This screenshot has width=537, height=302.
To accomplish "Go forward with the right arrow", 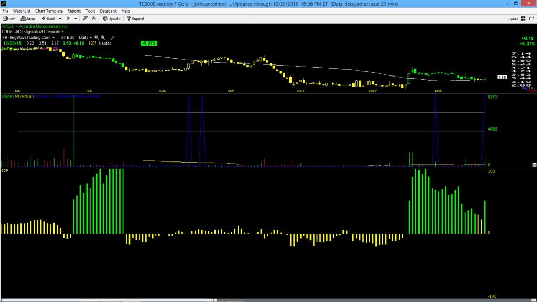I will pyautogui.click(x=68, y=19).
